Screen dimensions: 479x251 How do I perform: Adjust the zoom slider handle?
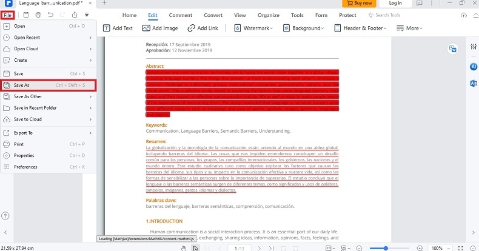click(386, 248)
